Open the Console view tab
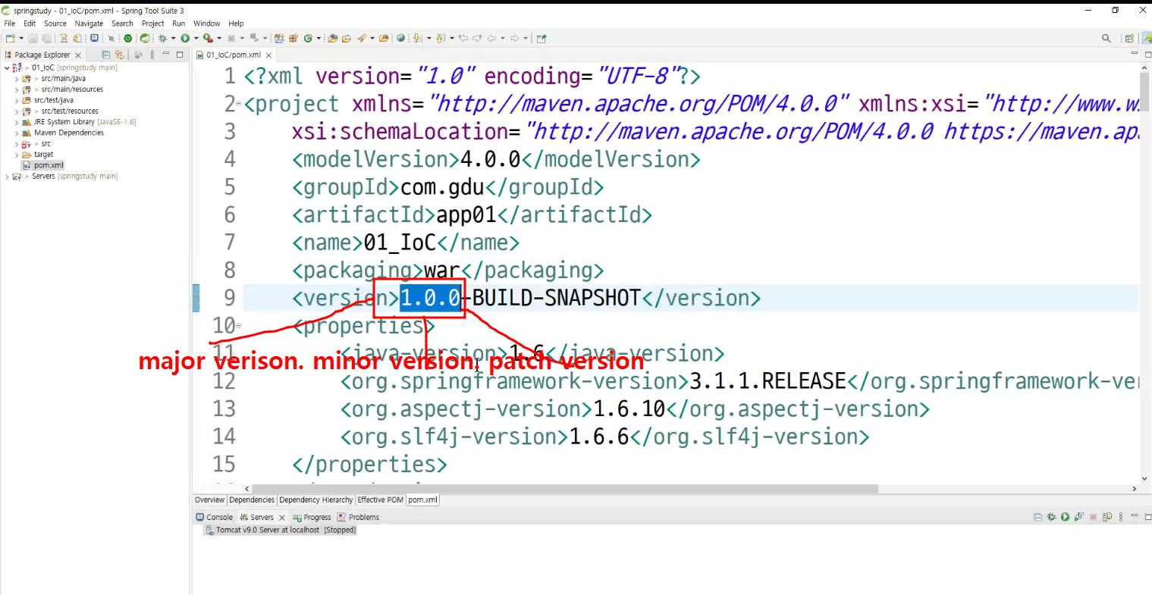 [215, 518]
